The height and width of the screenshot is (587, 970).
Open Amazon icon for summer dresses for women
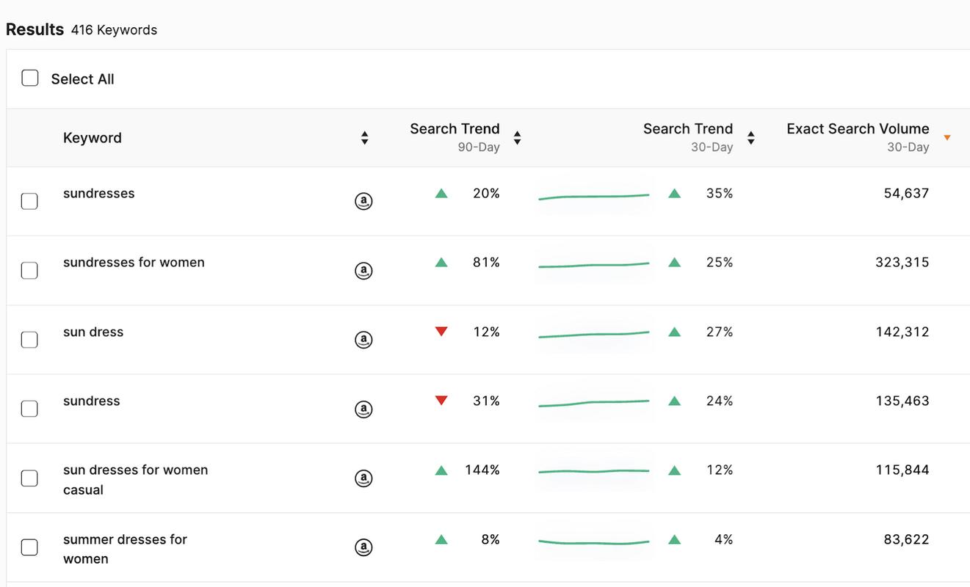[x=363, y=547]
